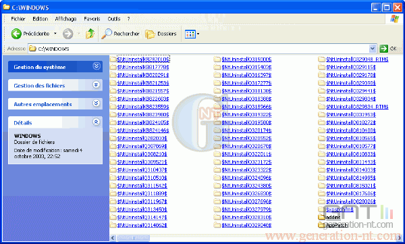
Task: Select $NtUninstallQ313450$ folder name
Action: (142, 210)
